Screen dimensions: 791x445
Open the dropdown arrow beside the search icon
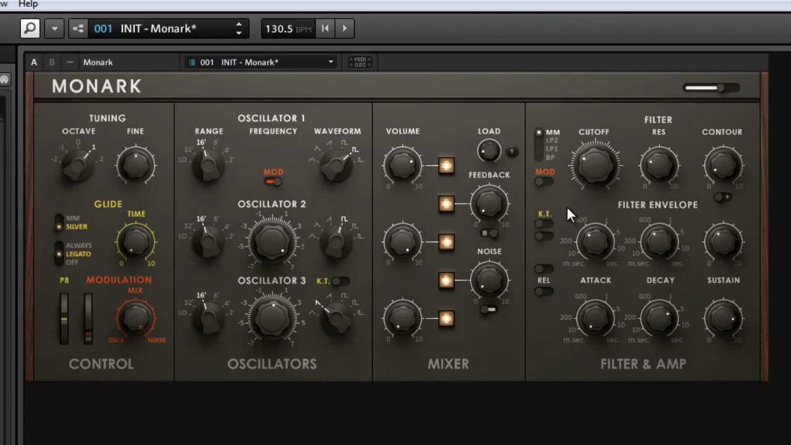pyautogui.click(x=54, y=28)
